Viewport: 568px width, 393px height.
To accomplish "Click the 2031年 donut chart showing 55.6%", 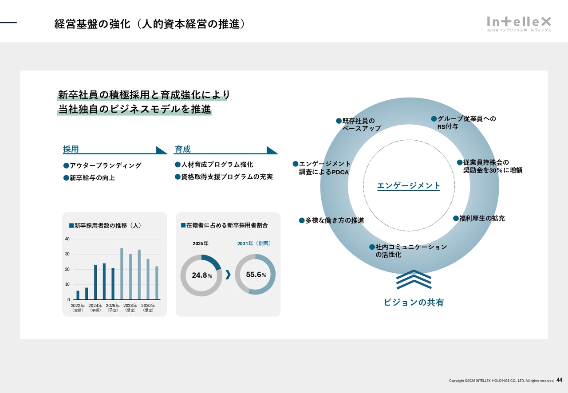I will pyautogui.click(x=255, y=275).
